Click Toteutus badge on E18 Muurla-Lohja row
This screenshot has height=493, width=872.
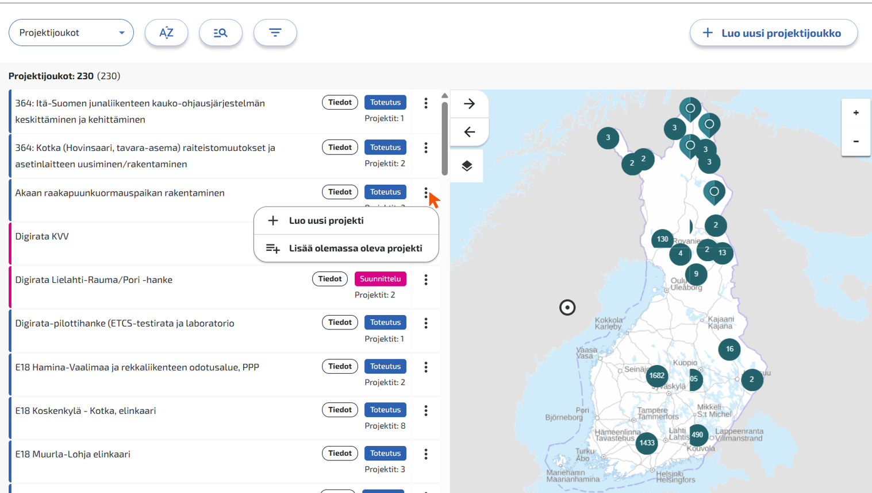pos(385,453)
